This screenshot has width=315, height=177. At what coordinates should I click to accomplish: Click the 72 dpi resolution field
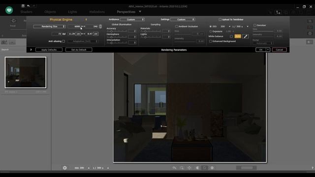coord(57,34)
